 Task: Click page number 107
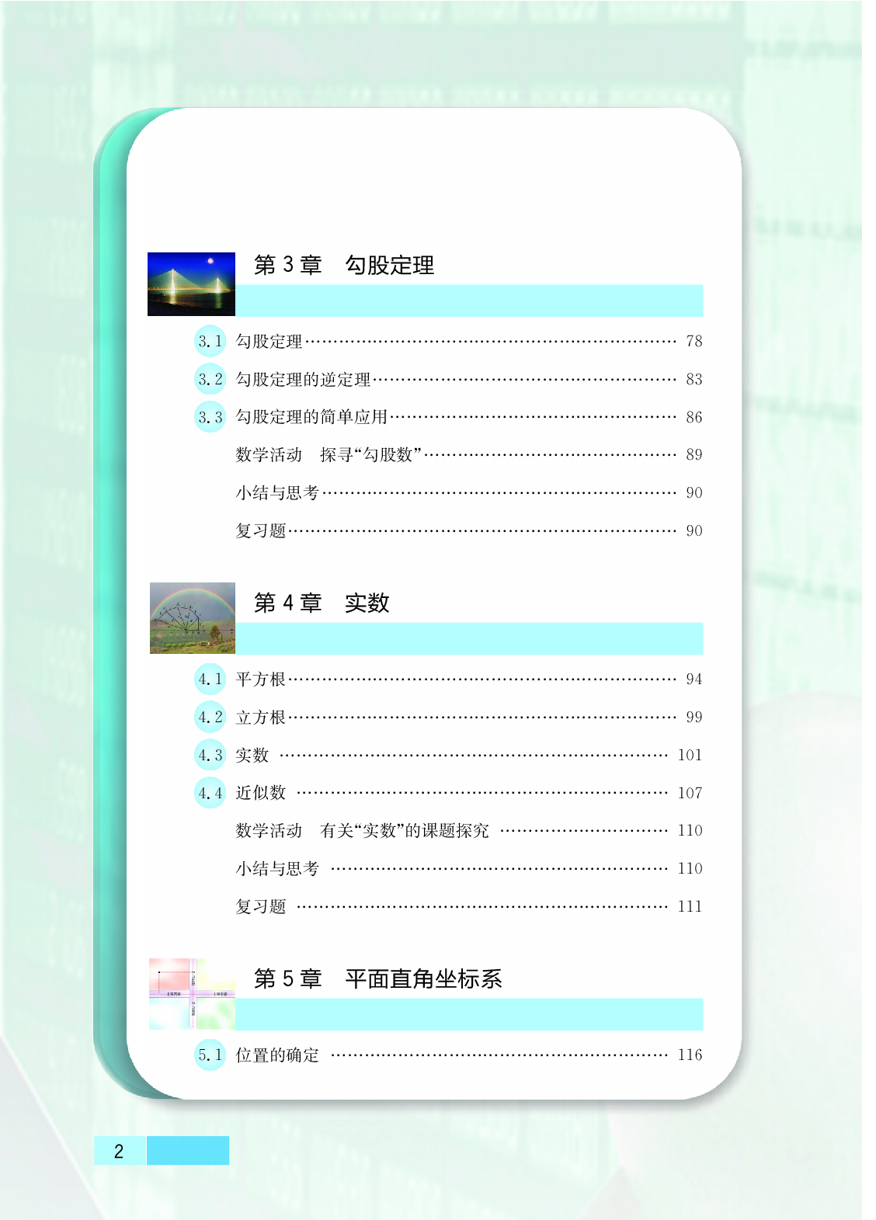tap(690, 793)
